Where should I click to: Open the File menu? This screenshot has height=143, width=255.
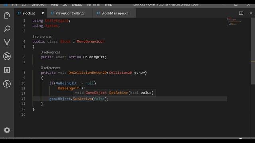[14, 4]
